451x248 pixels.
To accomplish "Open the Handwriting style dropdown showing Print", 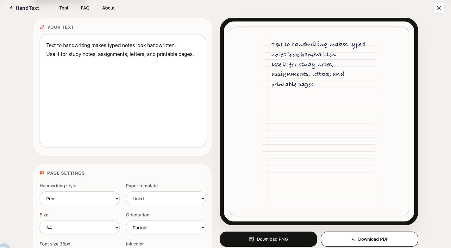I will tap(79, 198).
